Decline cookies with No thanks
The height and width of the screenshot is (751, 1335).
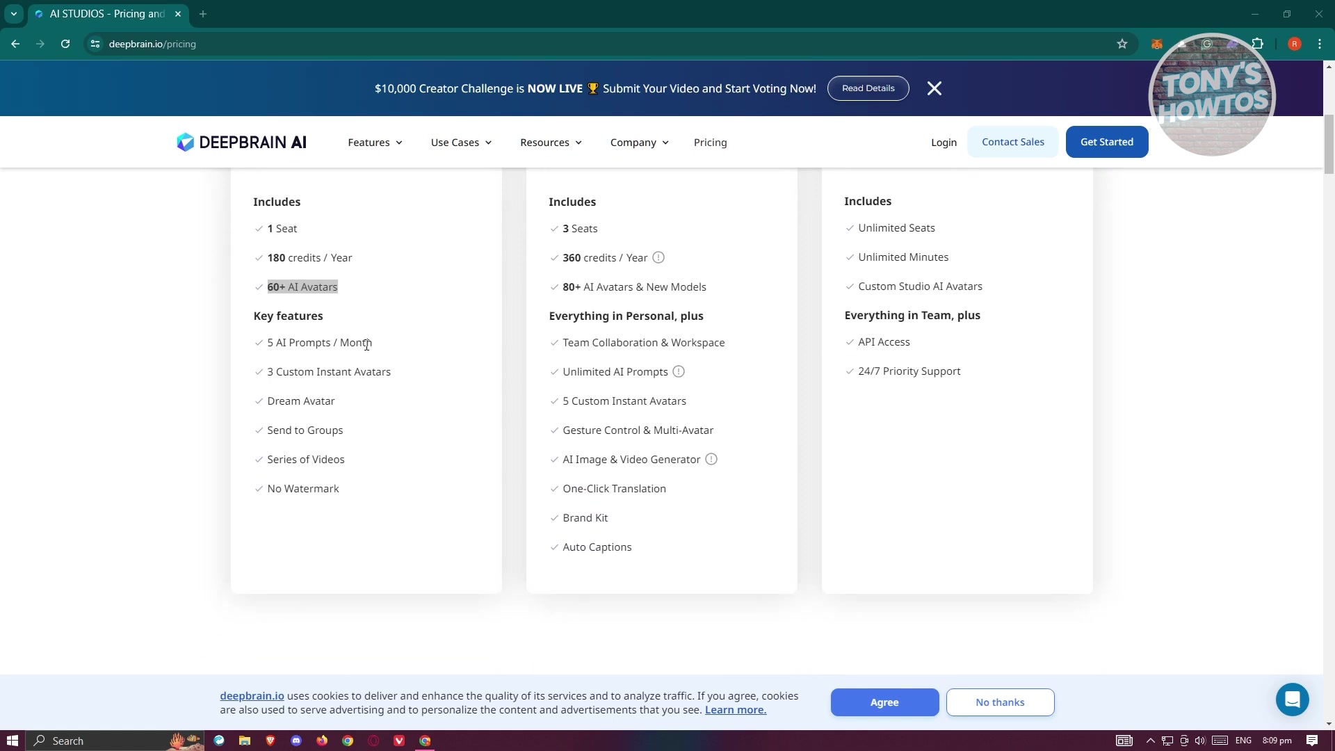(1000, 702)
